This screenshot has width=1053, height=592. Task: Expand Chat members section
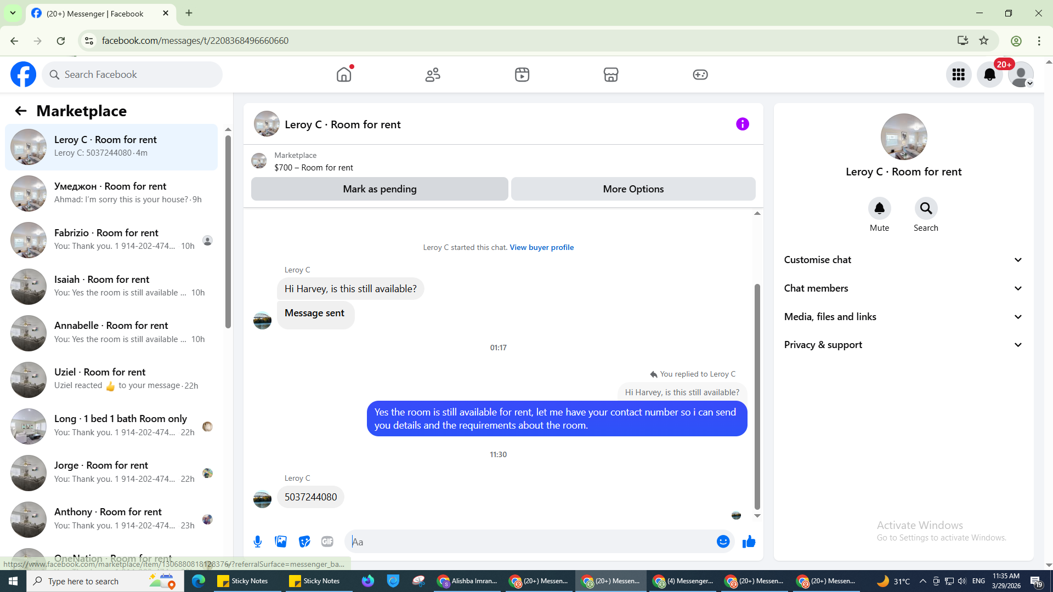[904, 288]
